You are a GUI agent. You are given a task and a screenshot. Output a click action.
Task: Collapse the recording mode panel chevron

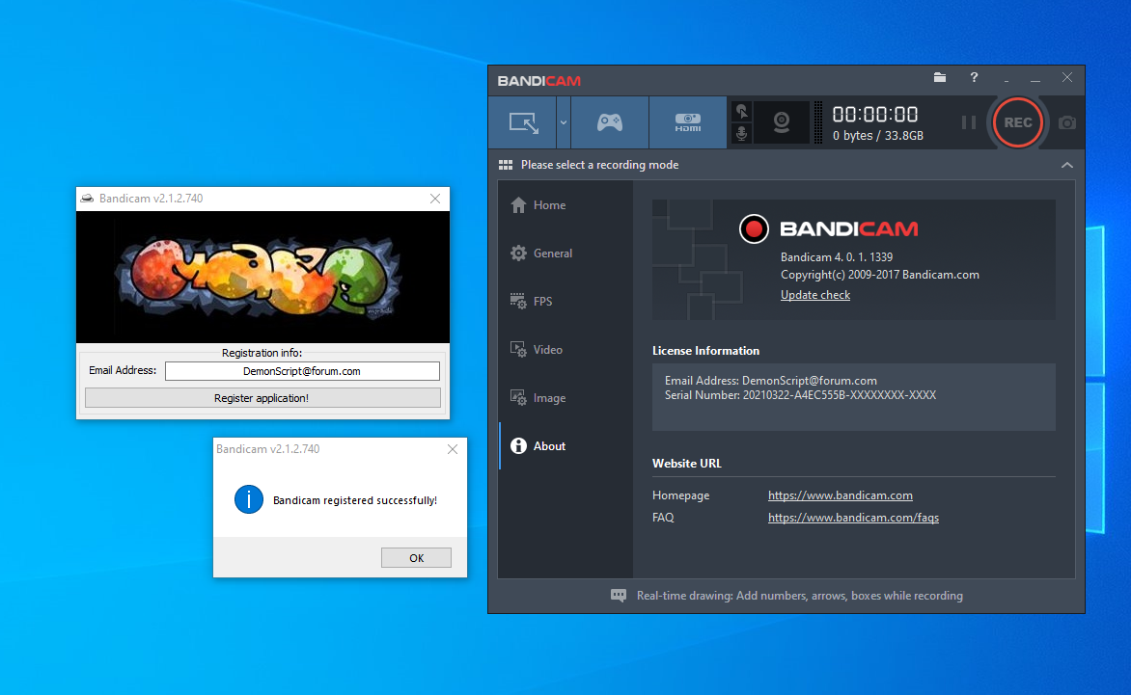[1066, 165]
